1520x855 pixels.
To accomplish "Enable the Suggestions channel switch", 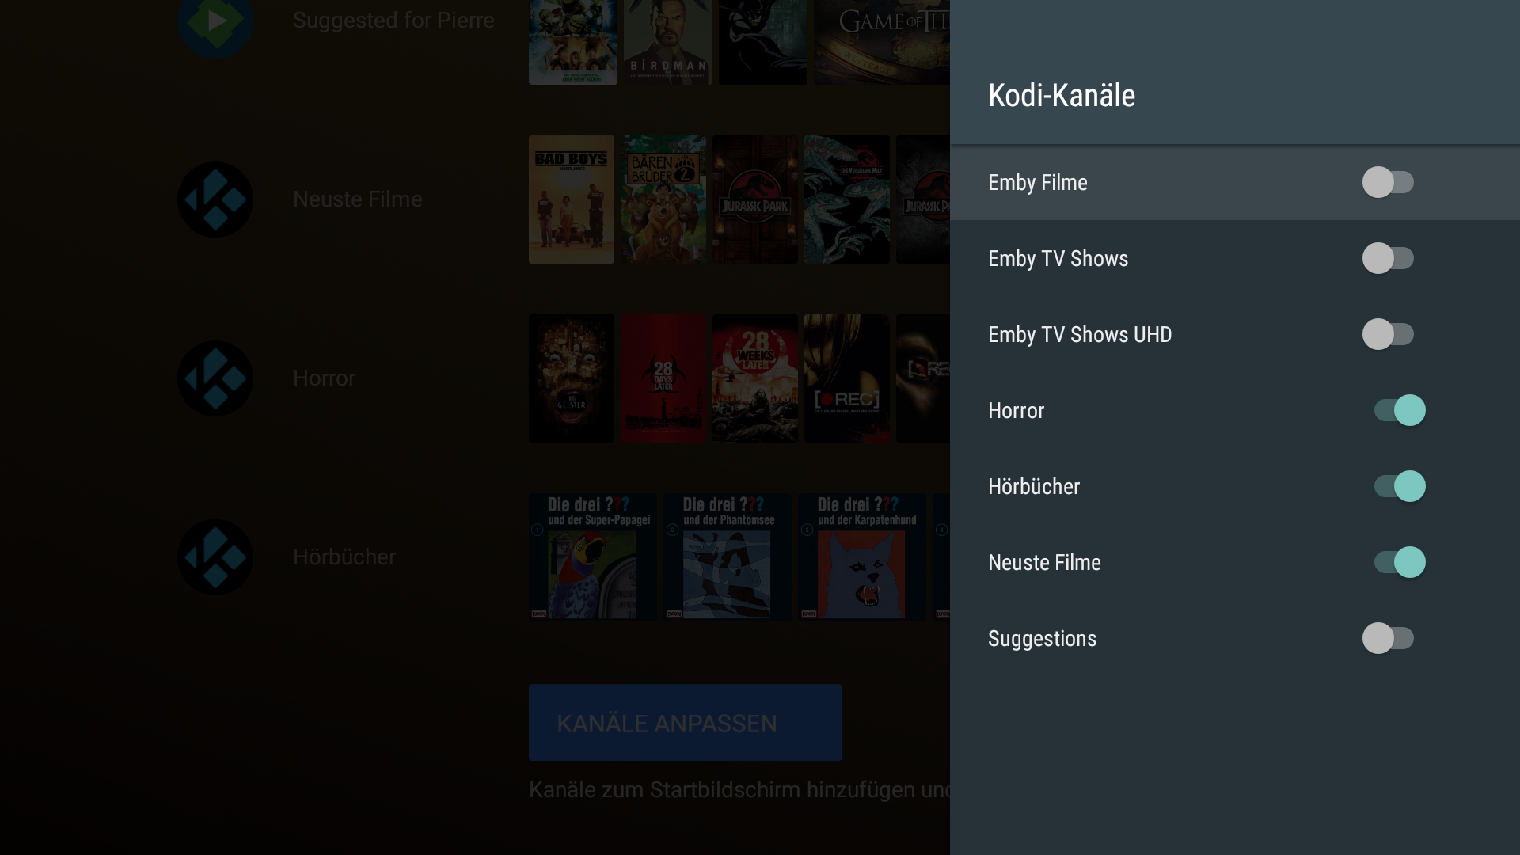I will click(x=1388, y=638).
